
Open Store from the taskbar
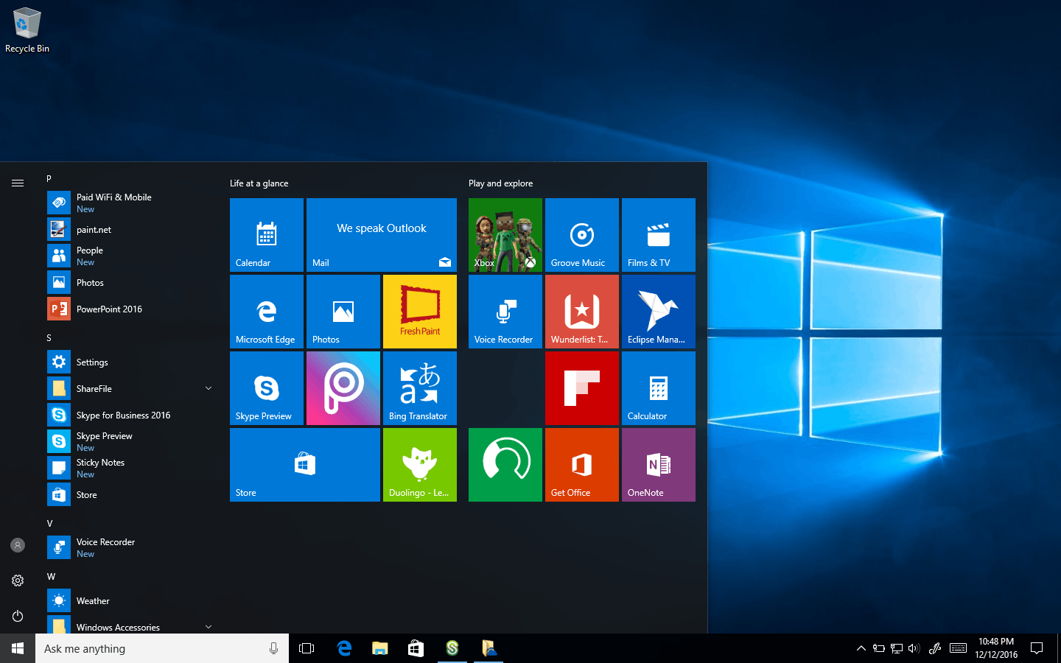(416, 648)
